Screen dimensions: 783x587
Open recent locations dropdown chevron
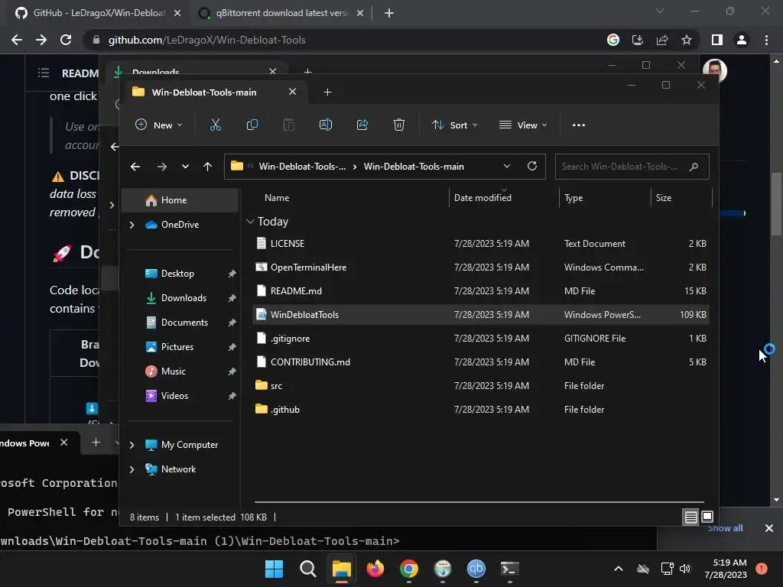185,167
